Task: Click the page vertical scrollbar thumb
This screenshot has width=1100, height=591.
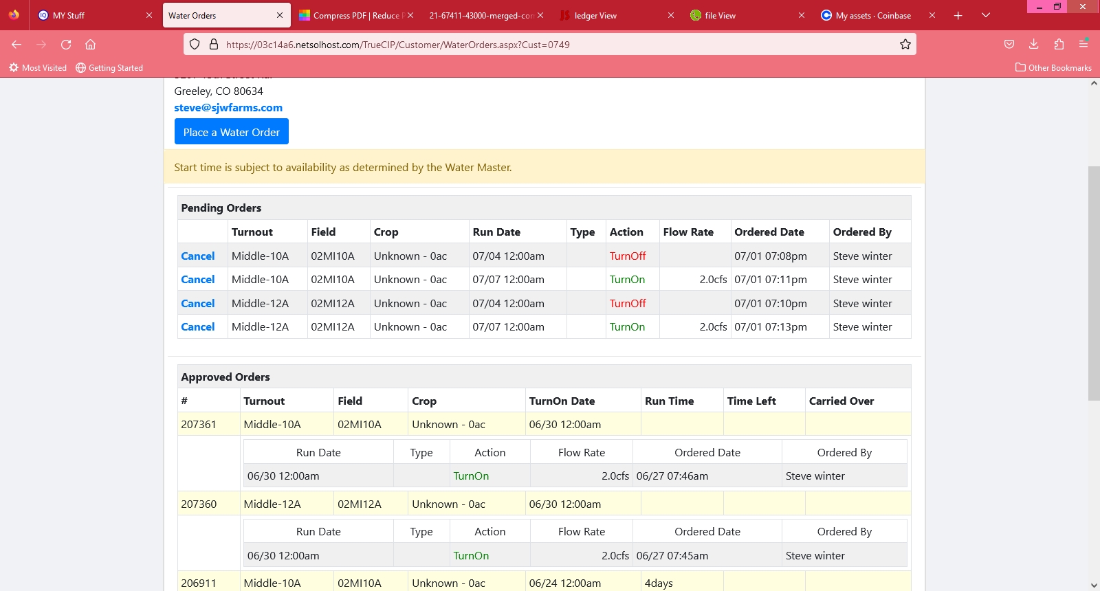Action: click(x=1093, y=282)
